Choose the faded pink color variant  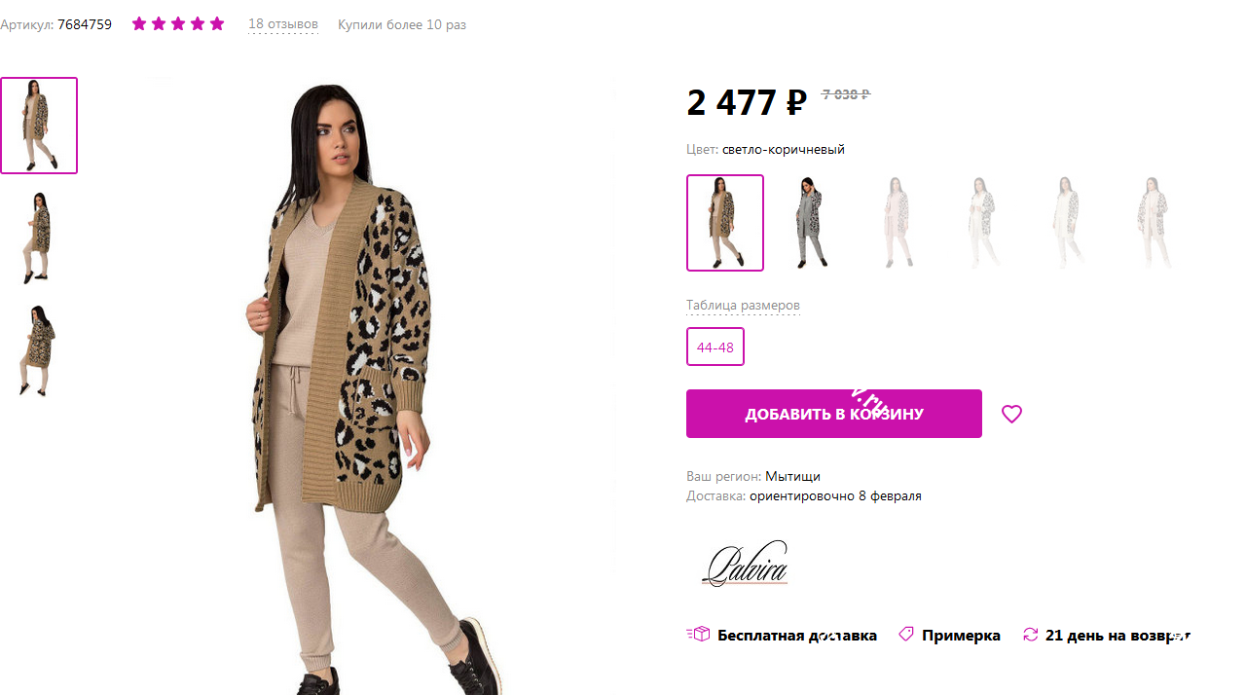pyautogui.click(x=895, y=223)
